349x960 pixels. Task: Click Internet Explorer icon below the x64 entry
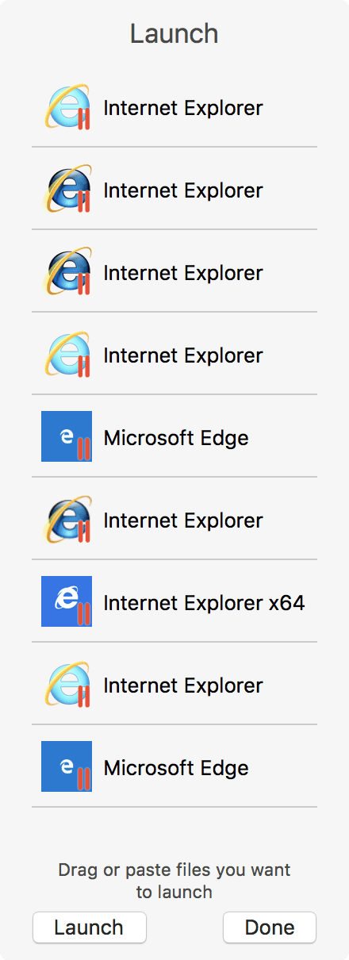tap(67, 684)
